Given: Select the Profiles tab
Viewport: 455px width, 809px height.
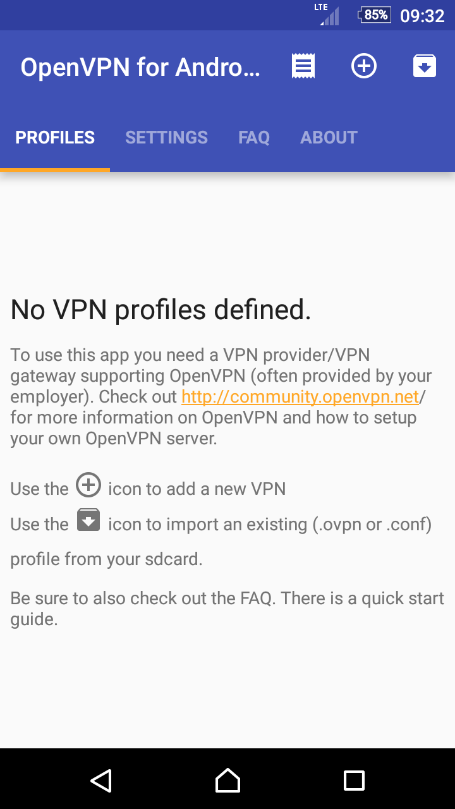Looking at the screenshot, I should coord(55,138).
